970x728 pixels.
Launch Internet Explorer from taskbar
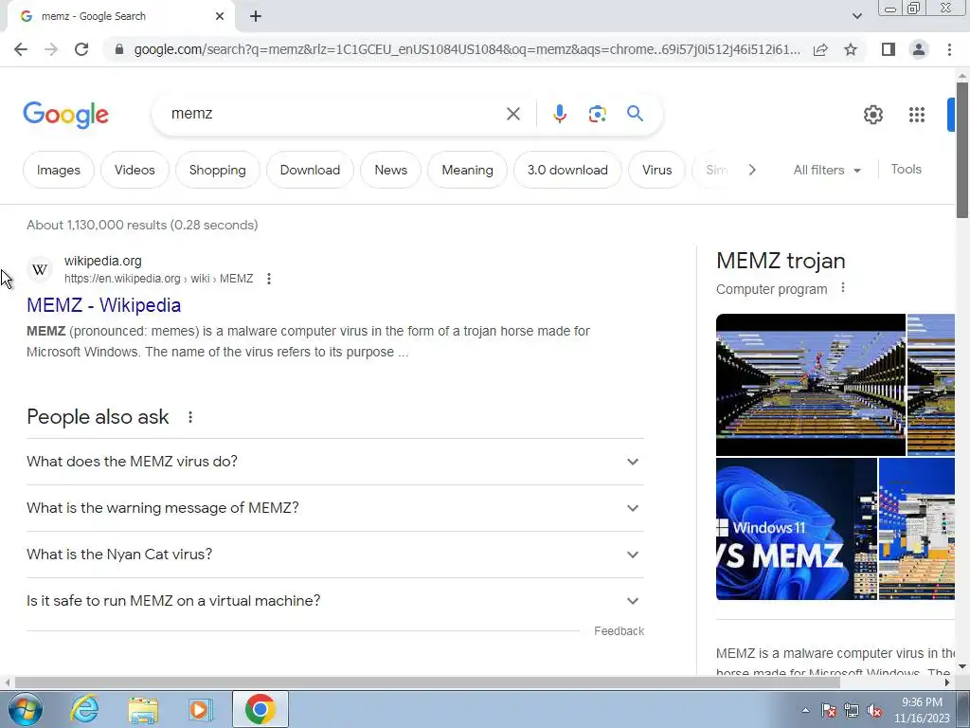point(84,709)
